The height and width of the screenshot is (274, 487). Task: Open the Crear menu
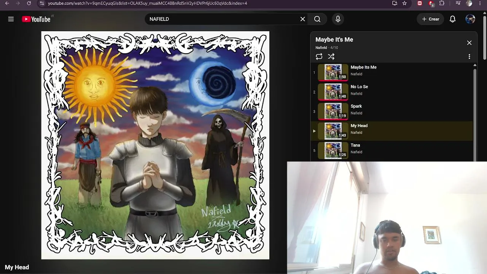click(430, 19)
